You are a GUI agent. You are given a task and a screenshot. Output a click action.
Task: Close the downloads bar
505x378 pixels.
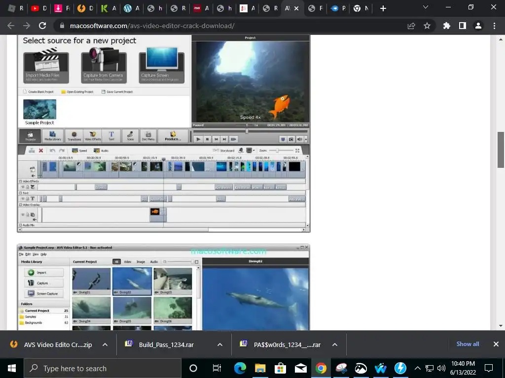[x=496, y=344]
